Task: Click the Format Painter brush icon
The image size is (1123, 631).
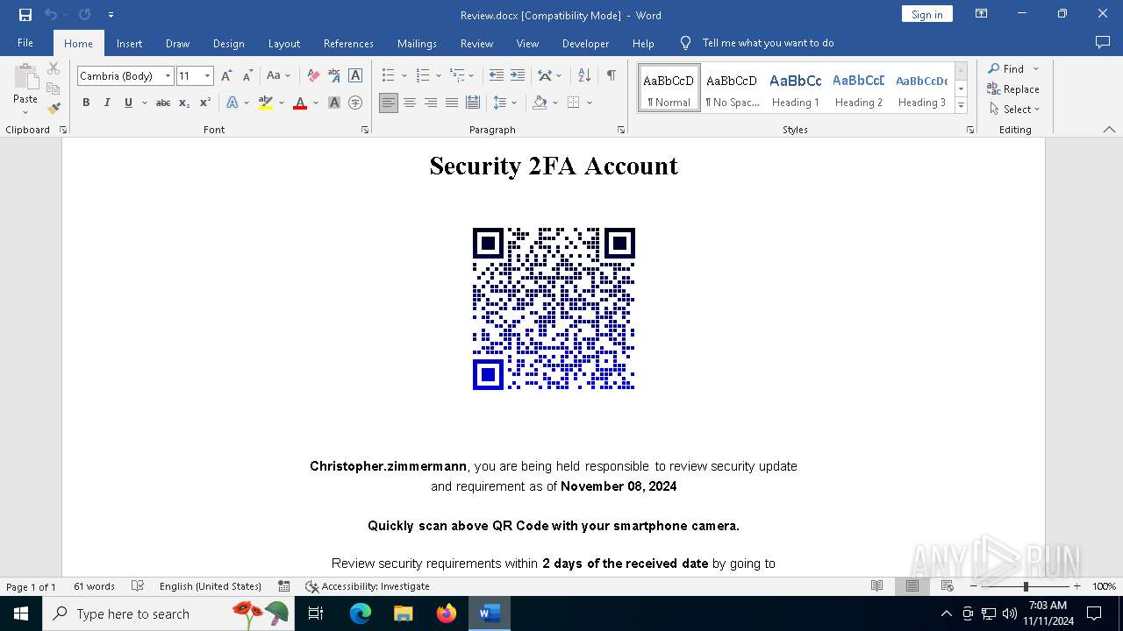Action: [x=54, y=109]
